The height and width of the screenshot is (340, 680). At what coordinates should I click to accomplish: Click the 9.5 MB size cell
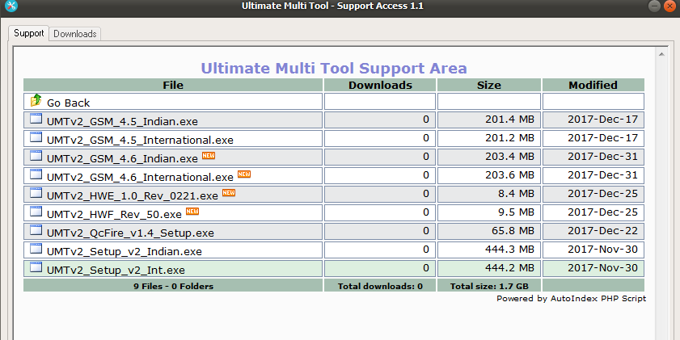click(x=489, y=212)
